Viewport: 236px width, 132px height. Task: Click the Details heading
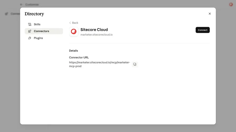coord(73,51)
